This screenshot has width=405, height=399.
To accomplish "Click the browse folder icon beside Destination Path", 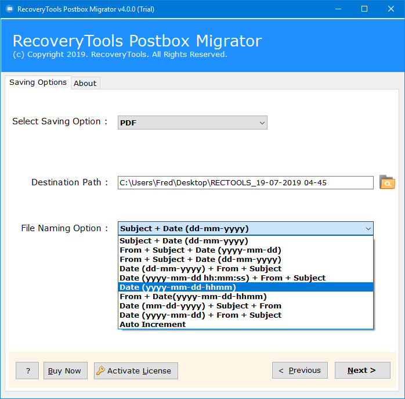I will [387, 182].
